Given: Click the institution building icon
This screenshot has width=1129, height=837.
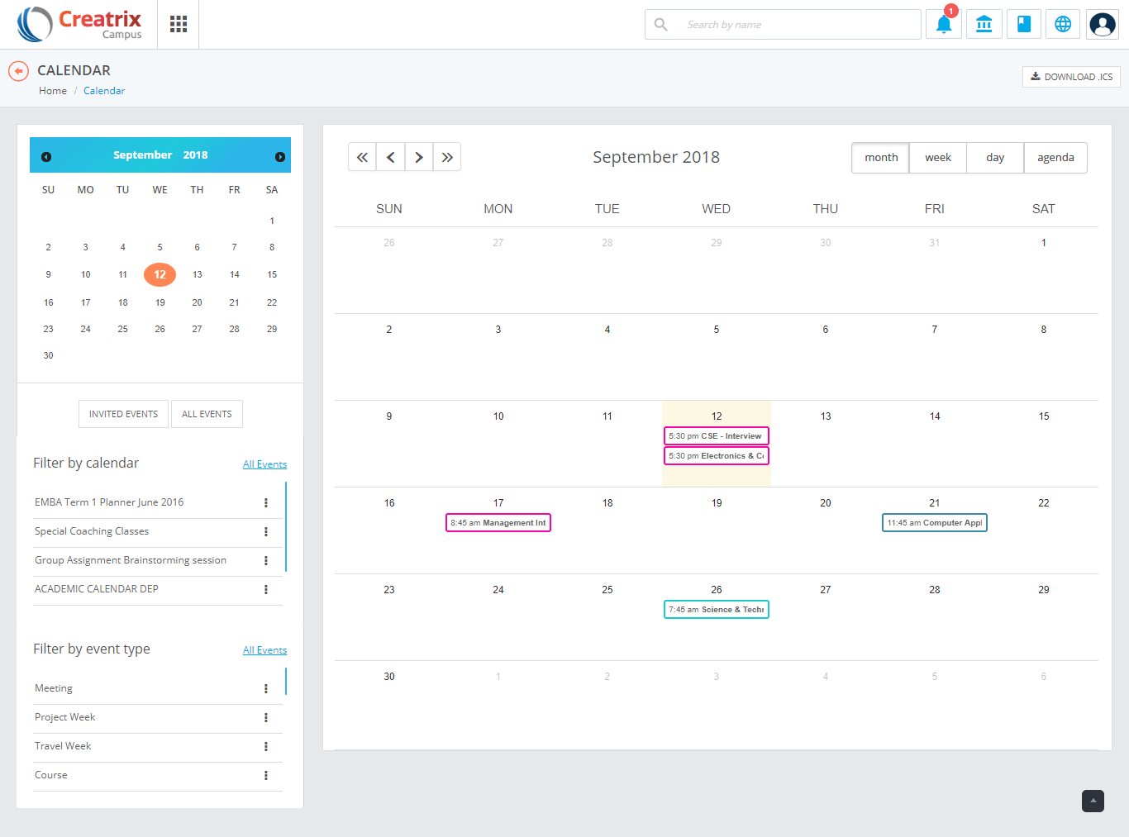Looking at the screenshot, I should click(x=984, y=24).
